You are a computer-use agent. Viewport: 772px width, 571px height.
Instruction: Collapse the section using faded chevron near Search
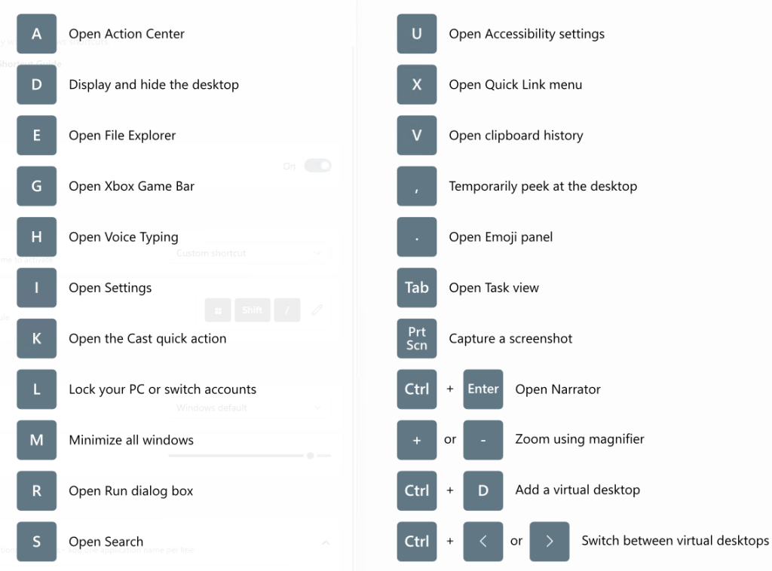point(326,542)
